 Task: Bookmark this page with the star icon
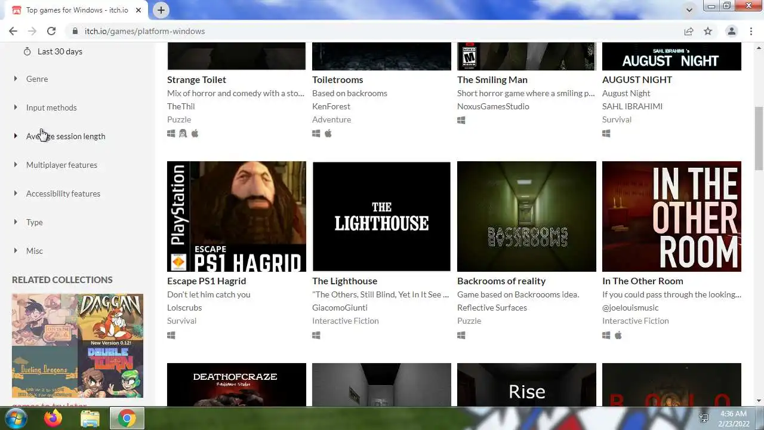tap(708, 31)
